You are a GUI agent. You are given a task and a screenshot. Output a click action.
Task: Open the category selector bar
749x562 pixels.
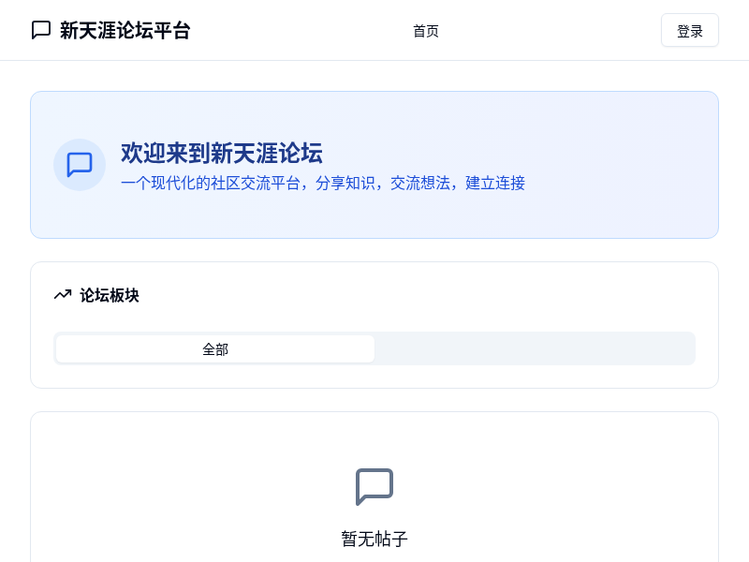[374, 348]
